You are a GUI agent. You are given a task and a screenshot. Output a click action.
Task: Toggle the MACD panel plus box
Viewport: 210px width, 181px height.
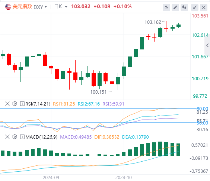[x=22, y=137]
